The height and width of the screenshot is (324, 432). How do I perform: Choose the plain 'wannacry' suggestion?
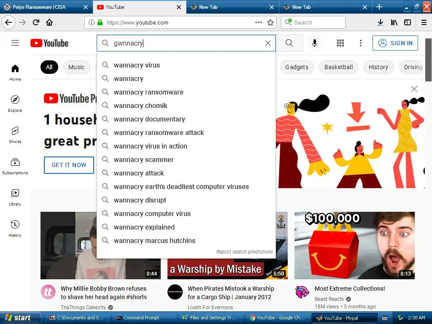pyautogui.click(x=186, y=79)
